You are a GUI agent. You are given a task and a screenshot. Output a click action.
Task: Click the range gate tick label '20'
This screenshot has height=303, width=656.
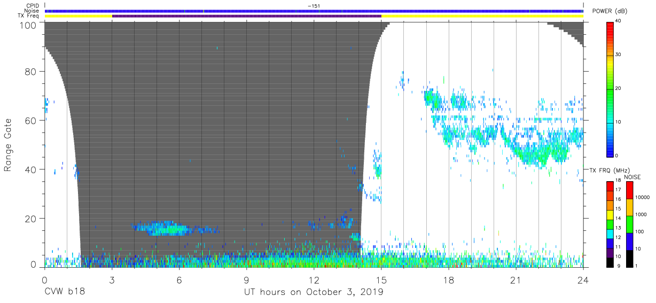coord(32,219)
